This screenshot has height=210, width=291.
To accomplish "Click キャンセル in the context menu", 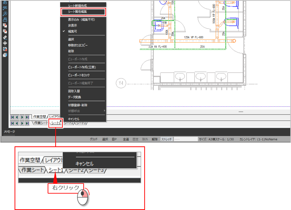I will click(x=74, y=119).
